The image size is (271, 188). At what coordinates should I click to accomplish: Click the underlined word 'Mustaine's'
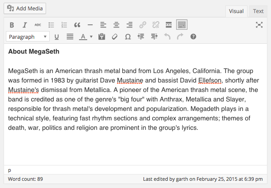[23, 90]
